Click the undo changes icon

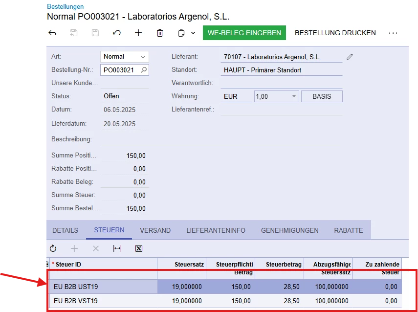(117, 33)
